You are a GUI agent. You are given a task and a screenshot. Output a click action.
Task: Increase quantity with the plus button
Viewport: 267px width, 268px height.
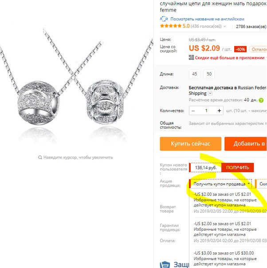(219, 111)
